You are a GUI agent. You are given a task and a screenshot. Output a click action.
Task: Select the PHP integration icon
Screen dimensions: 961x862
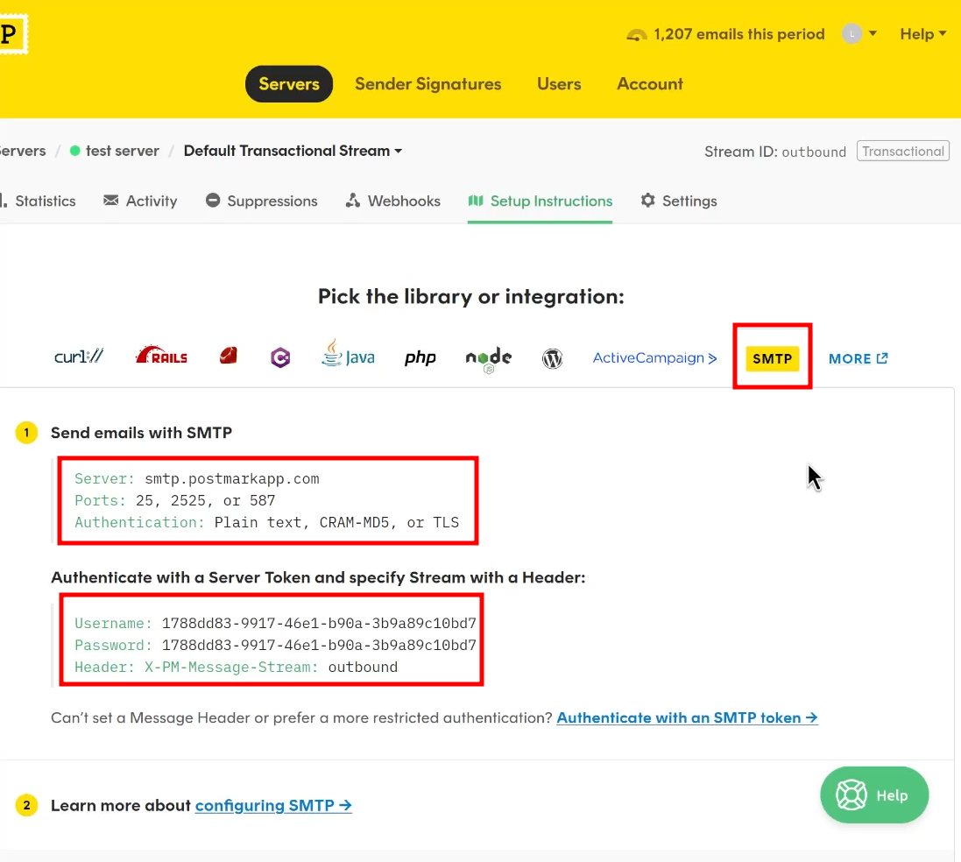coord(420,357)
